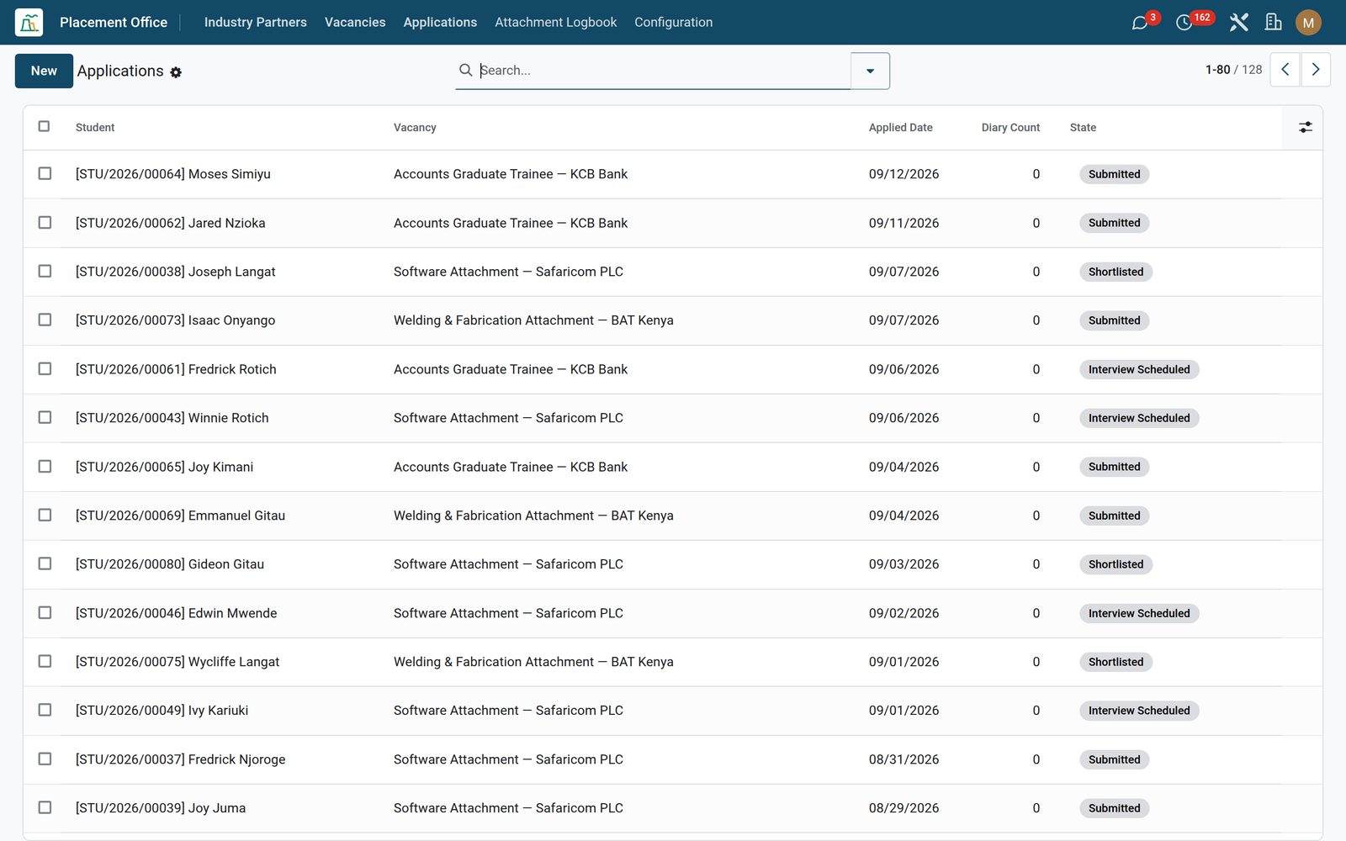
Task: Click Joy Kimani's 09/04/2026 applied date
Action: (904, 467)
